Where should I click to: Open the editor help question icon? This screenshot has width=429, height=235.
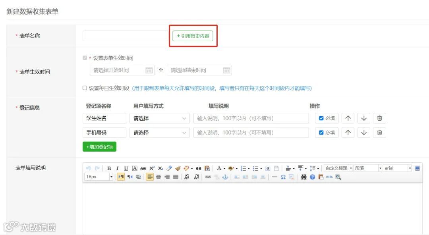click(x=313, y=177)
